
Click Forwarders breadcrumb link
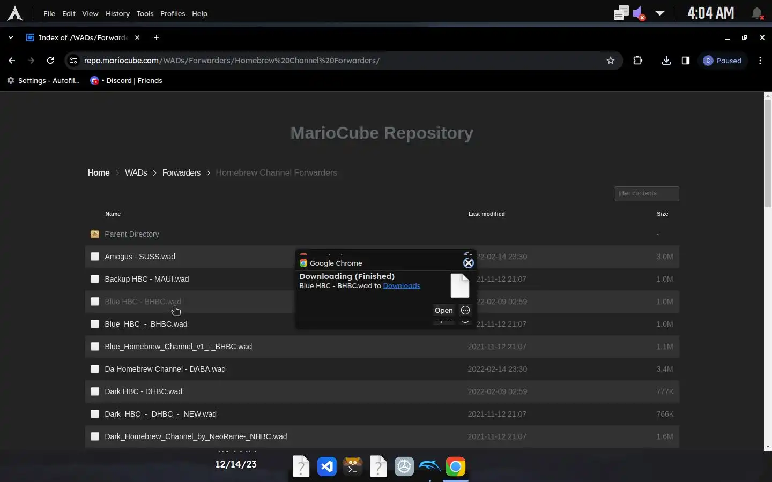[x=181, y=172]
